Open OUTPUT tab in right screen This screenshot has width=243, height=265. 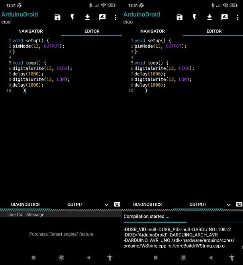[198, 205]
